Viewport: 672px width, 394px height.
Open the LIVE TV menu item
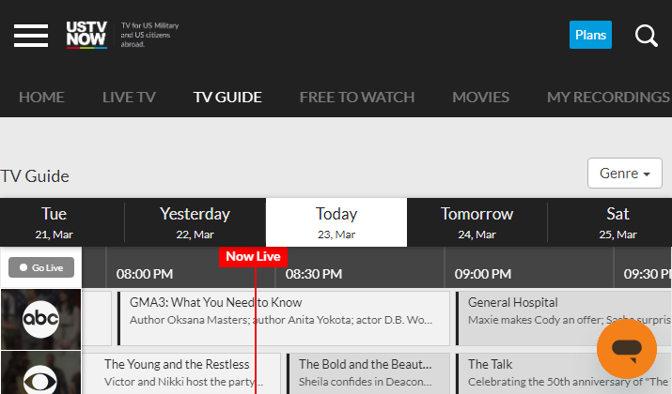[x=129, y=98]
